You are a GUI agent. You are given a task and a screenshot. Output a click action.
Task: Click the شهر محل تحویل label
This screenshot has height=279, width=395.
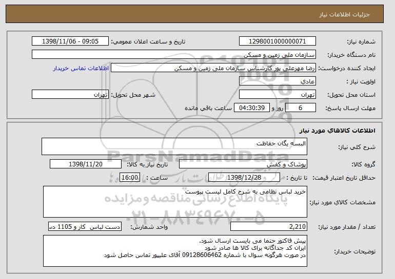click(x=133, y=95)
